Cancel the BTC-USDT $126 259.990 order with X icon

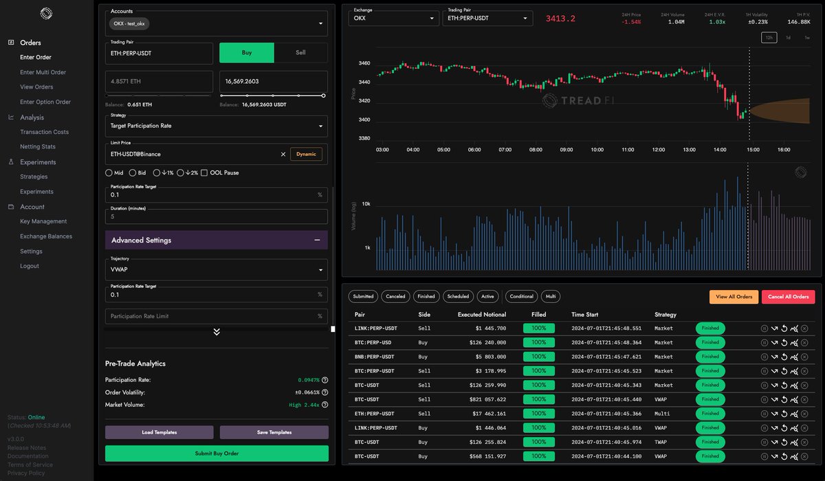coord(804,385)
